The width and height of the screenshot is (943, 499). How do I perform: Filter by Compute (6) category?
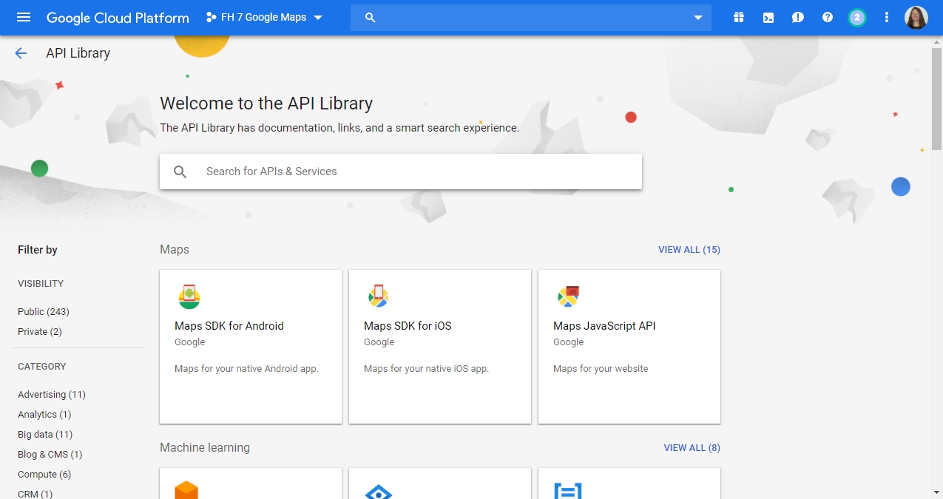[44, 475]
